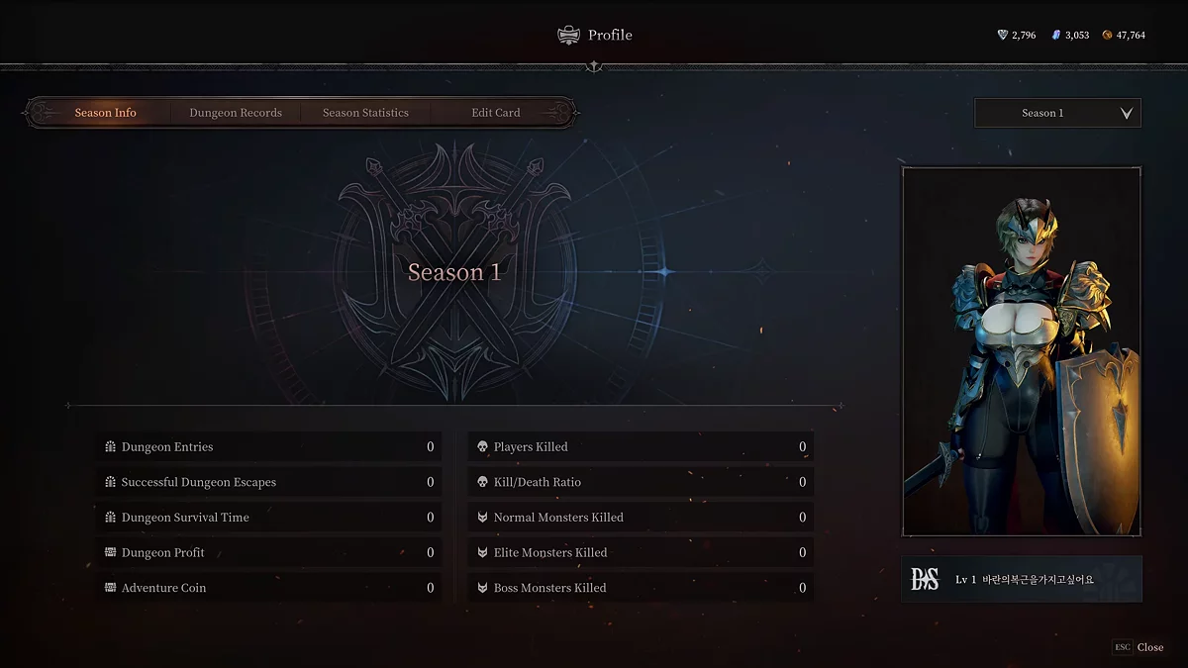The image size is (1188, 668).
Task: Click the icon beside Adventure Coin
Action: 111,588
